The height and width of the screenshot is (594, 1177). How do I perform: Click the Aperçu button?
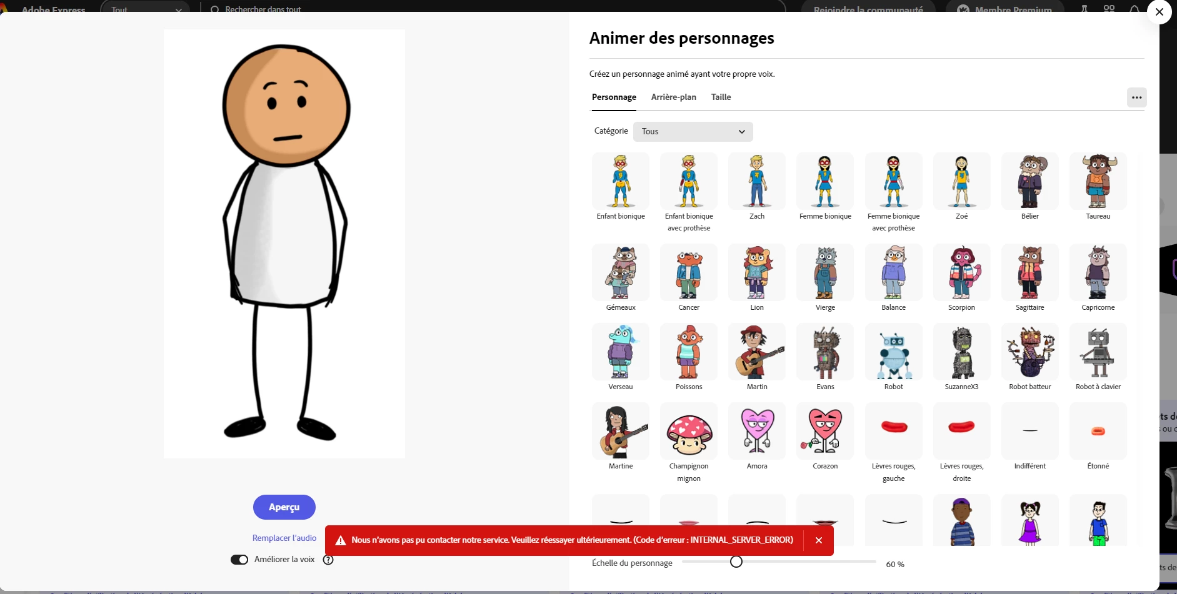pyautogui.click(x=284, y=507)
